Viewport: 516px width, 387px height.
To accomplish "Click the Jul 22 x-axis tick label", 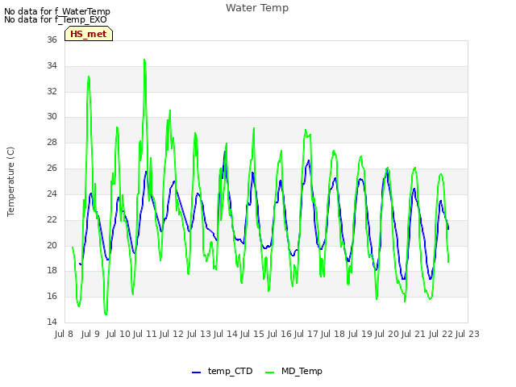I will coord(441,334).
